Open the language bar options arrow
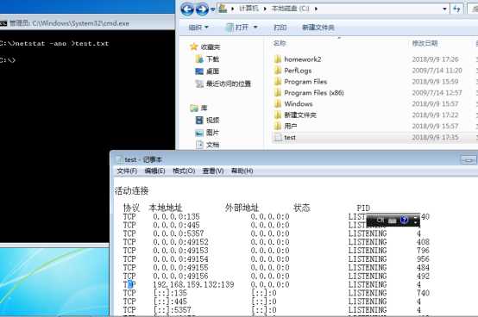478x317 pixels. pyautogui.click(x=416, y=222)
